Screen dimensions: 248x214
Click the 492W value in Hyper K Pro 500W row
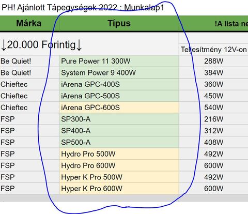[x=214, y=177]
